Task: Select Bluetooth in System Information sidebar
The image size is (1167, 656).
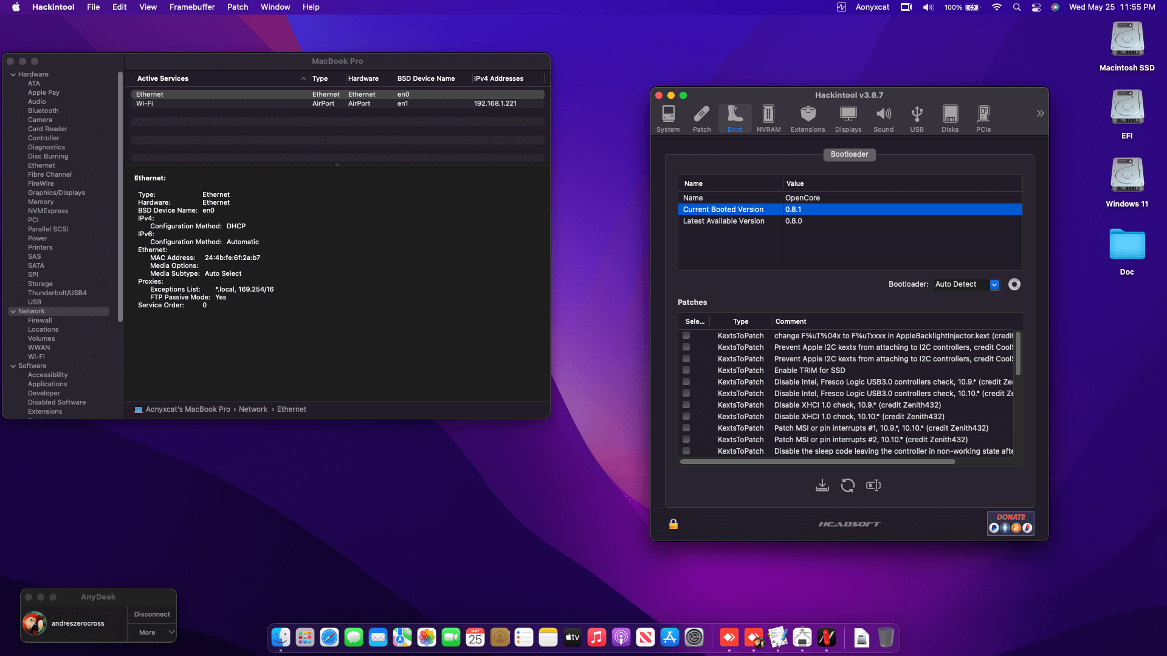Action: 43,111
